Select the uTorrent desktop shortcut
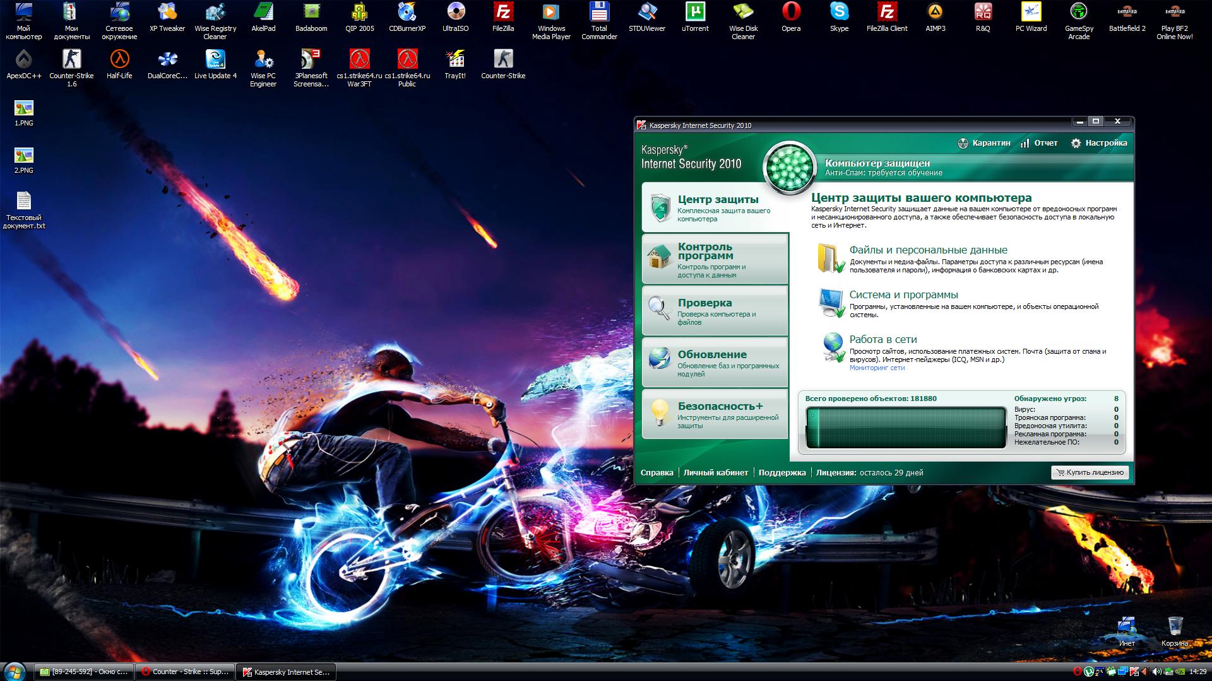 [x=695, y=18]
